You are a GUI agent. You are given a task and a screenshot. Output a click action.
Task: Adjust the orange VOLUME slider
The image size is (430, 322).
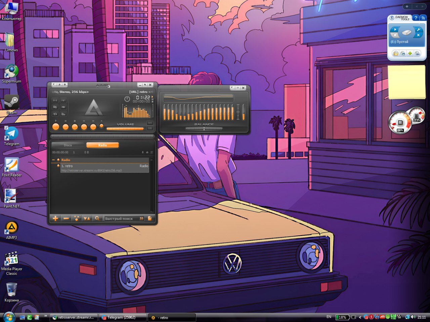[125, 129]
